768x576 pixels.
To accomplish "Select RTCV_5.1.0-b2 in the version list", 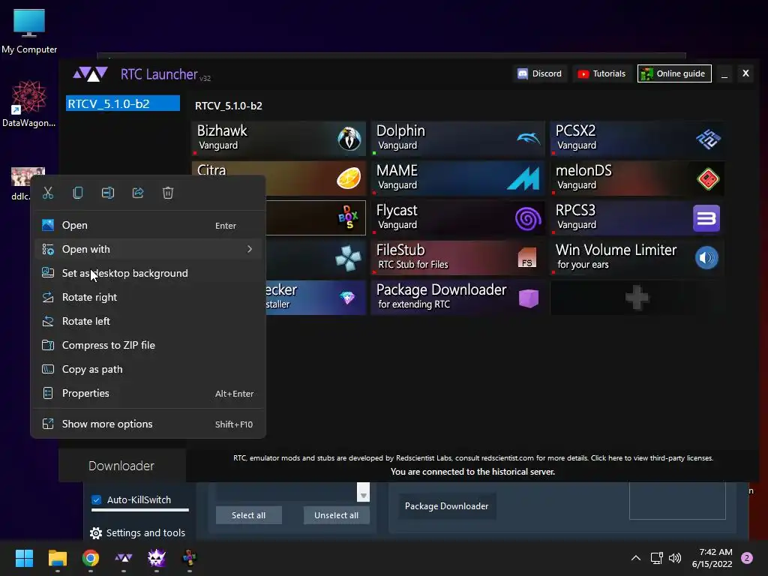I will [x=123, y=103].
